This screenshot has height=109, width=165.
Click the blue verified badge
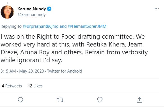coord(49,9)
